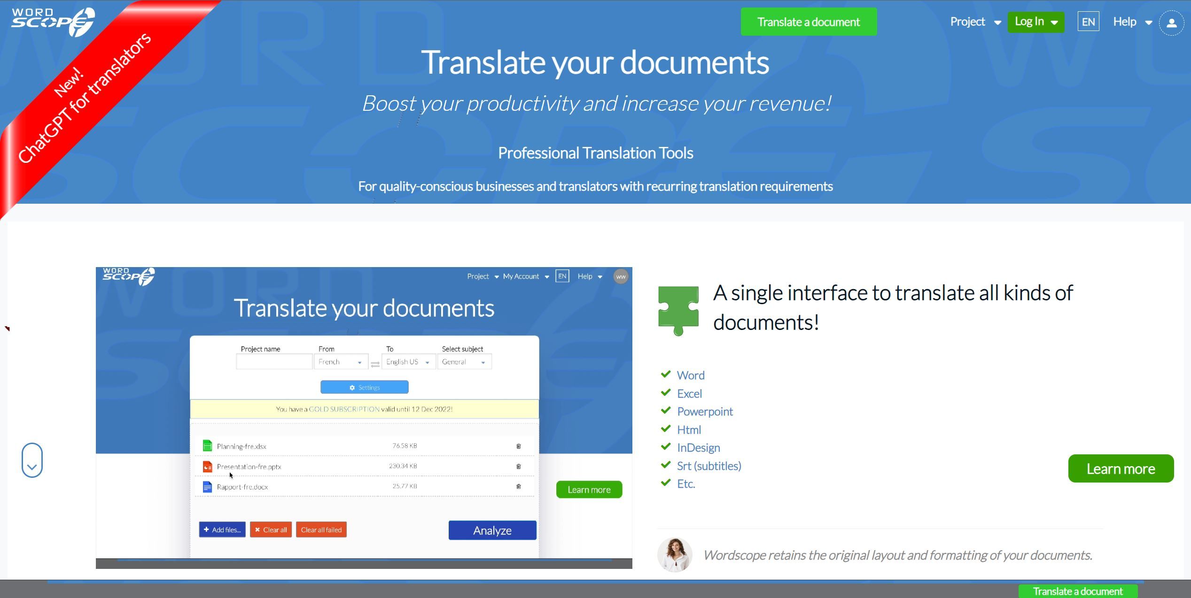Click the woman's avatar photo testimonial
The height and width of the screenshot is (598, 1191).
[x=675, y=555]
